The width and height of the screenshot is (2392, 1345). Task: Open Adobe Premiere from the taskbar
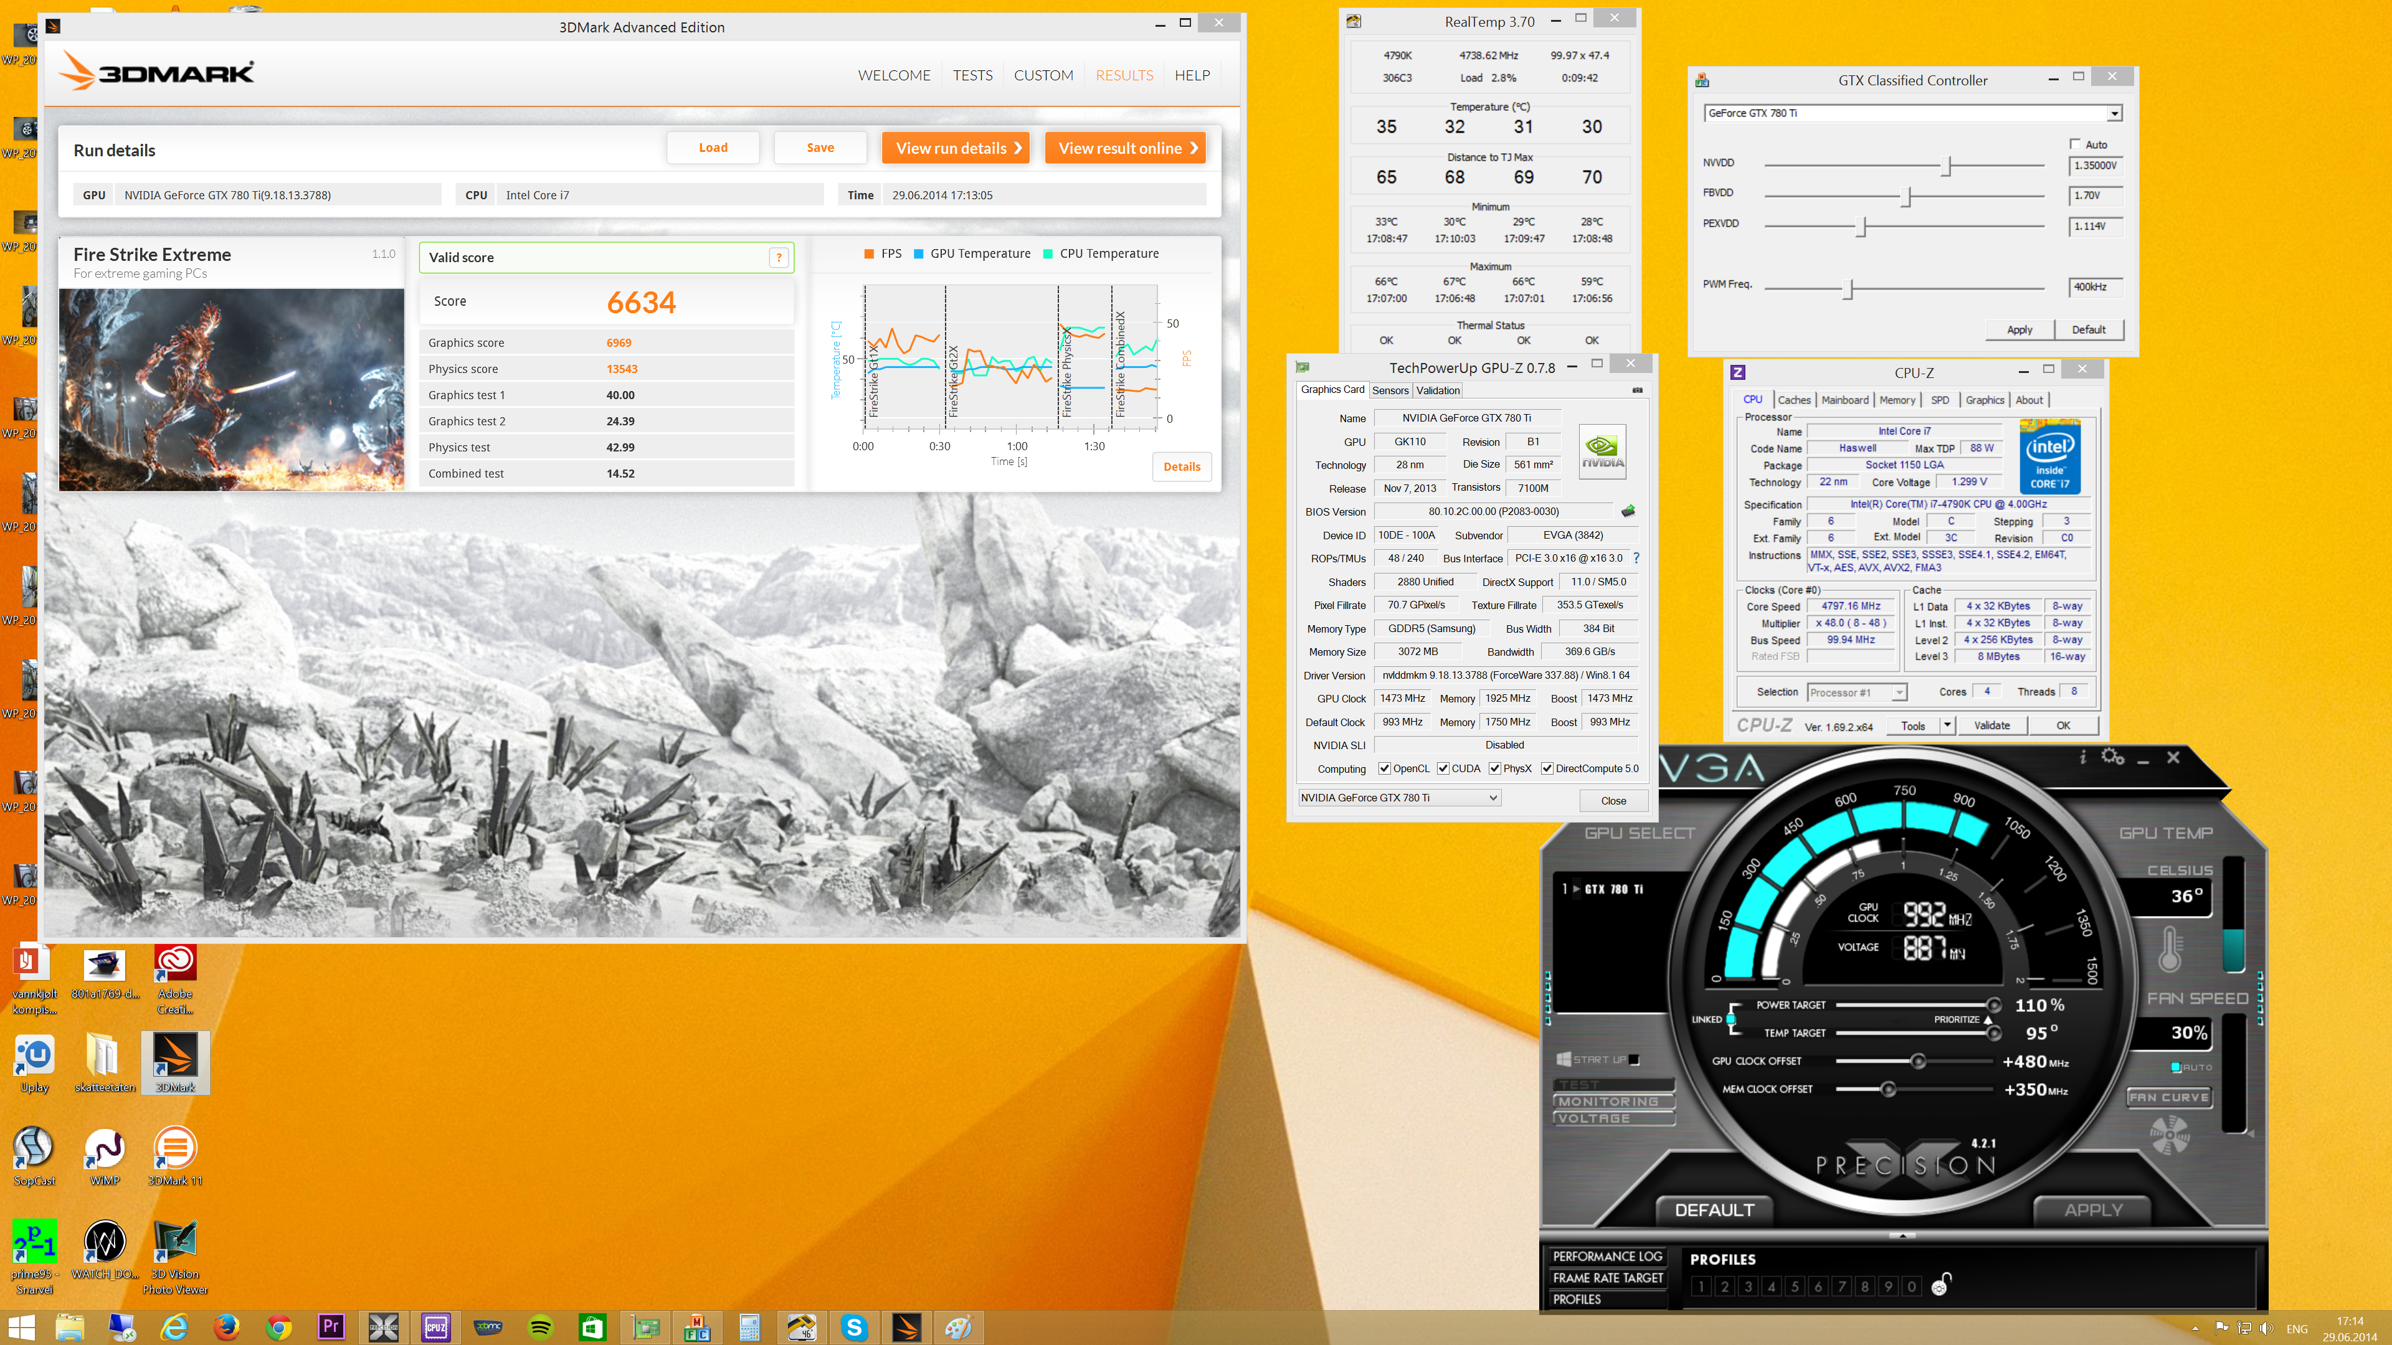[331, 1328]
